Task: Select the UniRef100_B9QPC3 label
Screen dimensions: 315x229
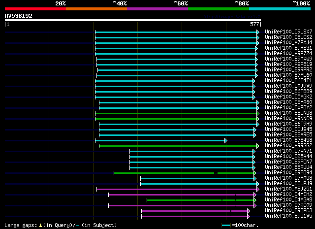Action: [x=288, y=211]
